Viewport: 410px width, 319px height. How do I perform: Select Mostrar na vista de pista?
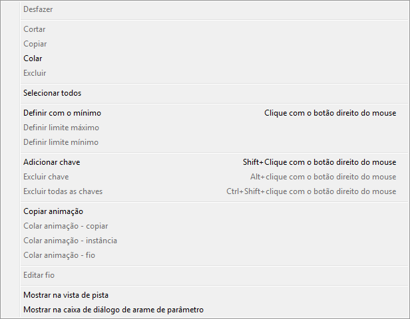(66, 295)
